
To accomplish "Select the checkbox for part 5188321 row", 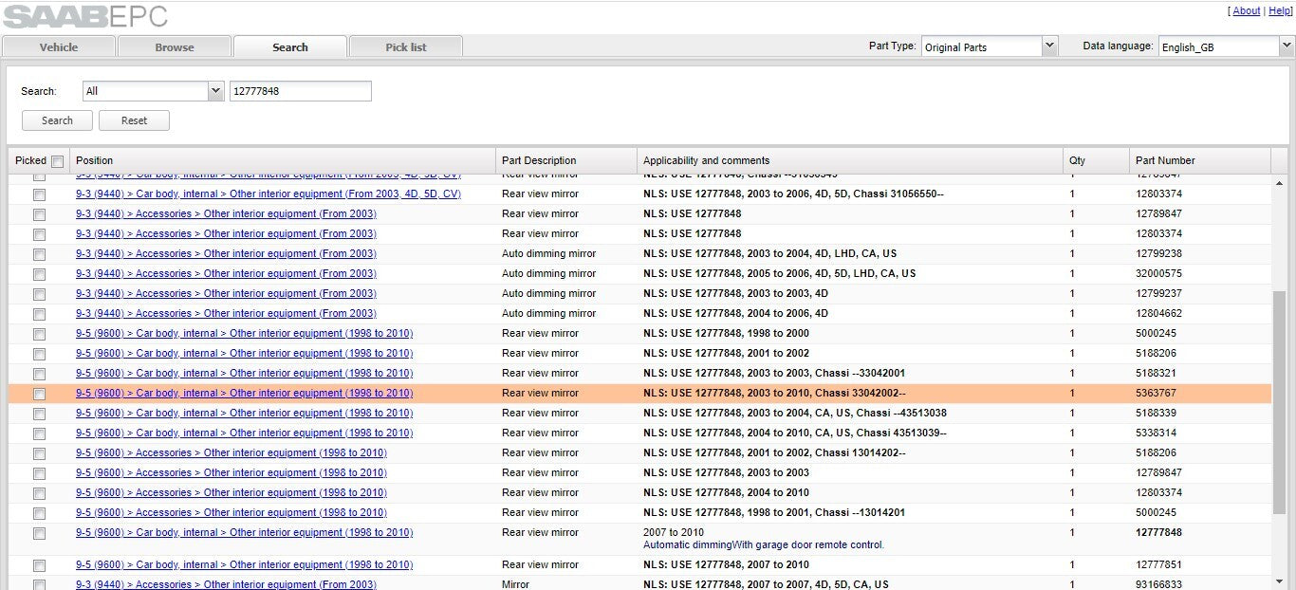I will click(39, 374).
